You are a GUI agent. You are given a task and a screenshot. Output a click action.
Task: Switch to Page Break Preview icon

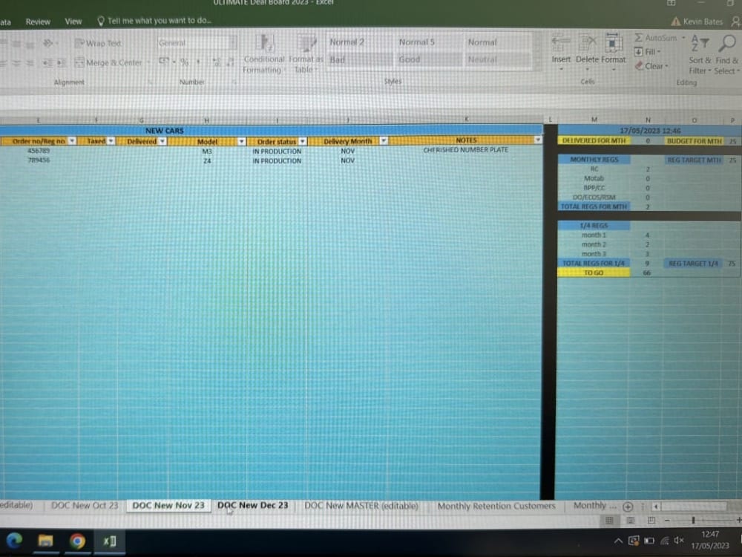[x=651, y=520]
